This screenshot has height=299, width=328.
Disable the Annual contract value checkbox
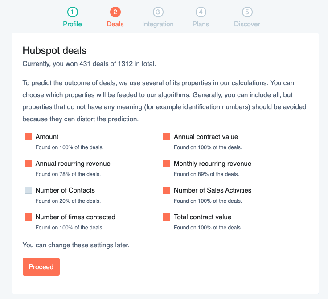click(167, 137)
